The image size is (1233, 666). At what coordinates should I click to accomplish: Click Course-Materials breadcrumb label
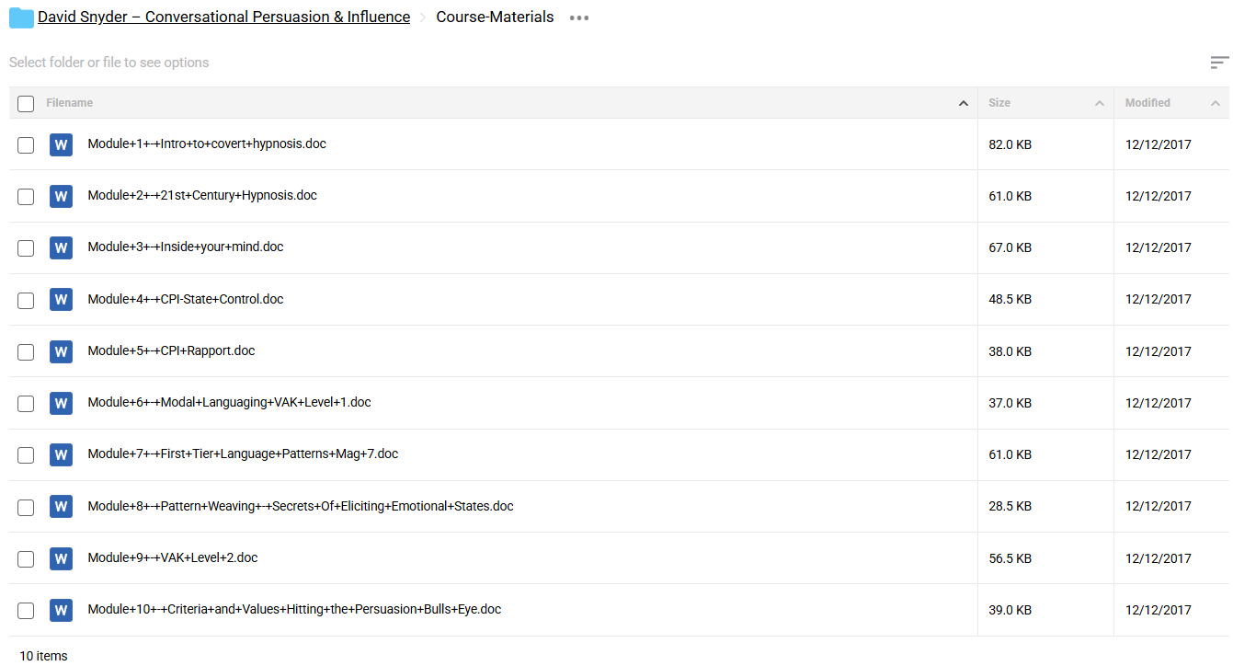(495, 17)
